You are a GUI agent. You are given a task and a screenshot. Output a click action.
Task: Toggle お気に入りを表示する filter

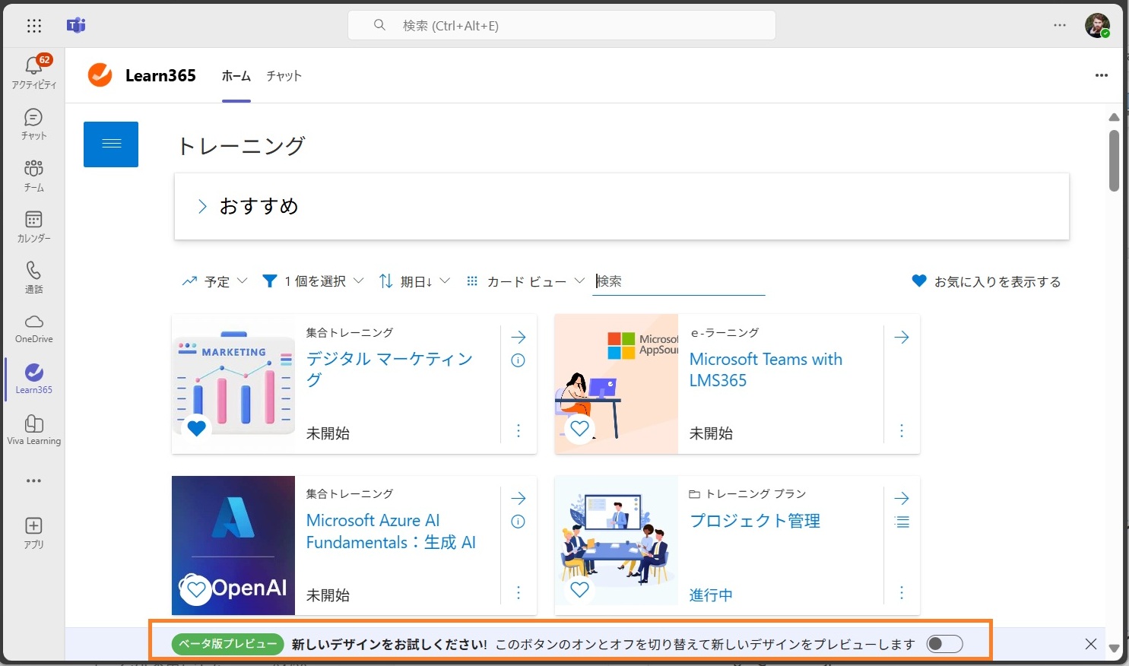click(x=986, y=281)
